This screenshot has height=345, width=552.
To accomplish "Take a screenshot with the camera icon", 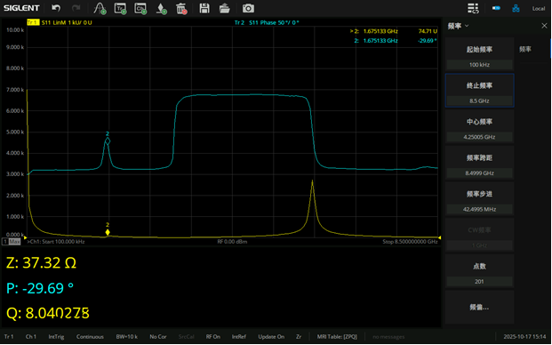I will [248, 8].
